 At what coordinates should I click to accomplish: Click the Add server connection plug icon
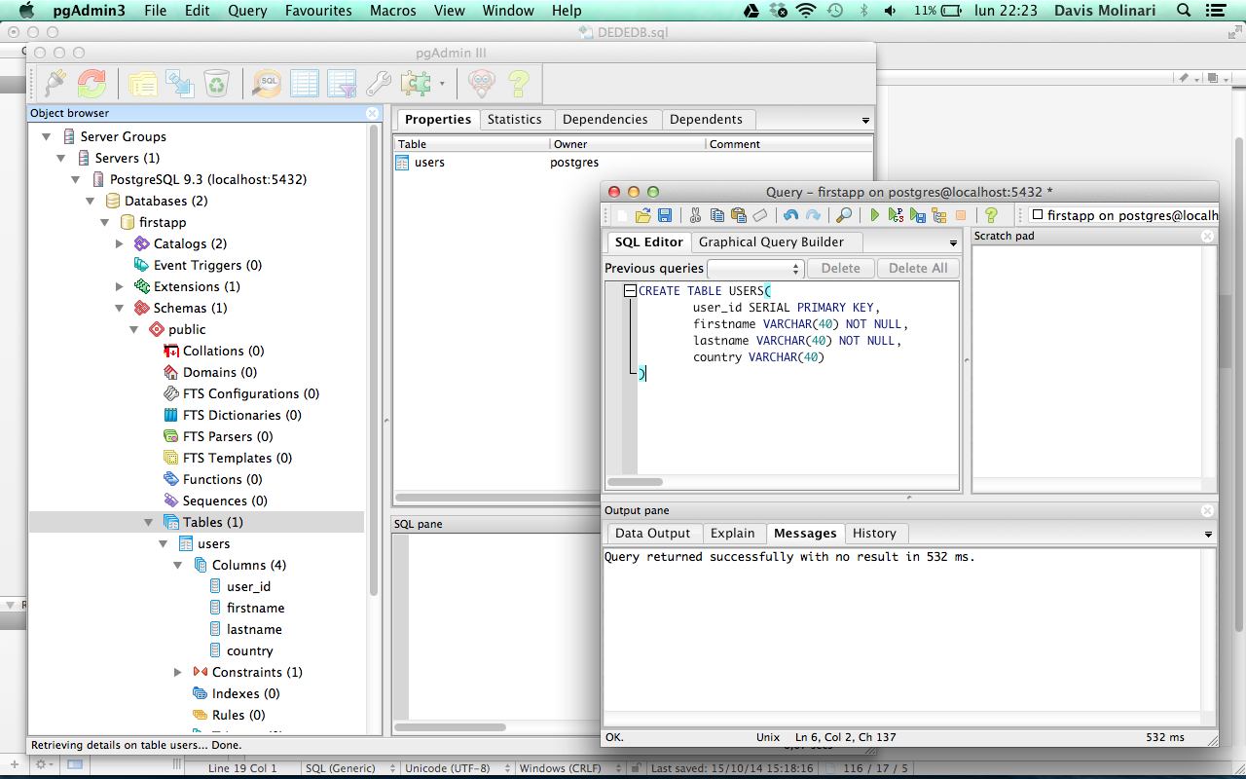click(x=55, y=84)
